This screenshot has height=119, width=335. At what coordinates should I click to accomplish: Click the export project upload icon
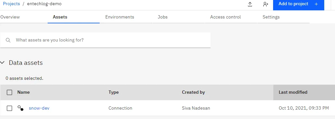click(250, 4)
